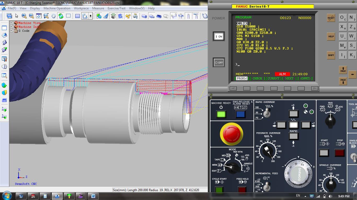
Task: Select the dashed rectangle selection tool
Action: pyautogui.click(x=68, y=16)
